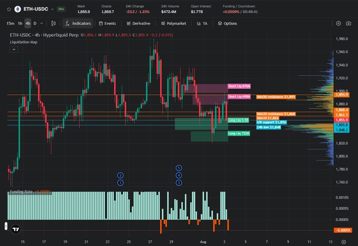The width and height of the screenshot is (358, 246).
Task: Click the Ethereum coin logo
Action: point(17,9)
